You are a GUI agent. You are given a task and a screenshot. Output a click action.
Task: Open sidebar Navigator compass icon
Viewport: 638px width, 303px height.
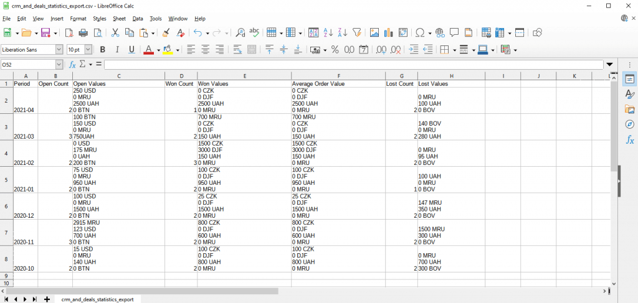click(629, 124)
